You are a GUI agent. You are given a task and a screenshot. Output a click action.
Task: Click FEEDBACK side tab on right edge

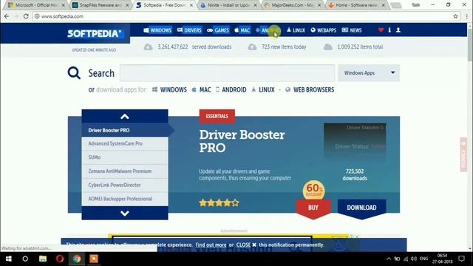[463, 154]
